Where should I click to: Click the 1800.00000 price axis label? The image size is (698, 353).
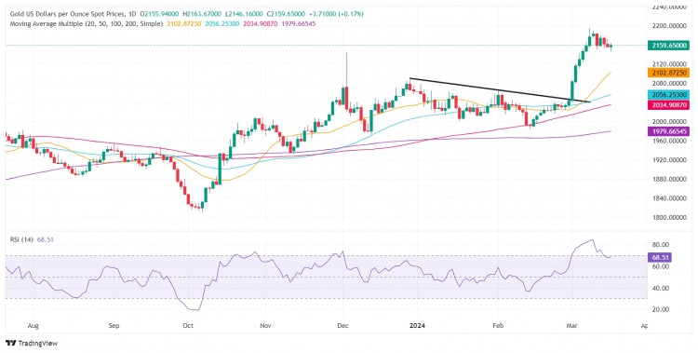[x=670, y=218]
